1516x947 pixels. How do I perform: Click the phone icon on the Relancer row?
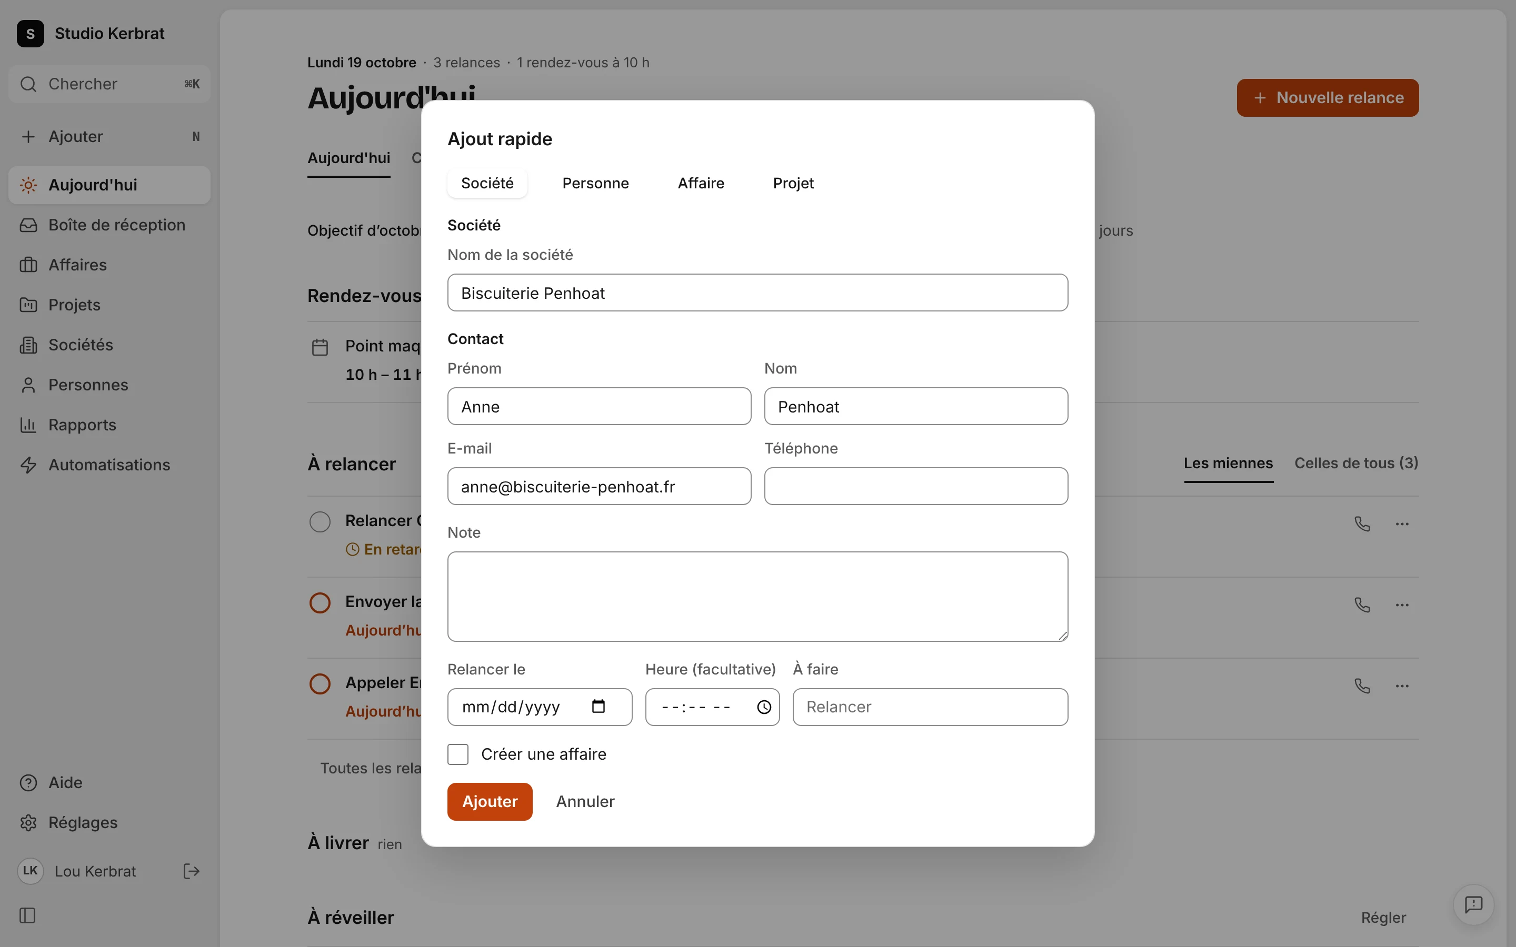coord(1362,523)
